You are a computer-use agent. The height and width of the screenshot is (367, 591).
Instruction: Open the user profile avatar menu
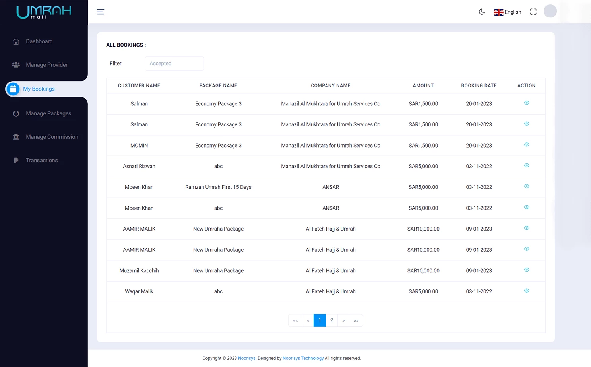pos(550,11)
